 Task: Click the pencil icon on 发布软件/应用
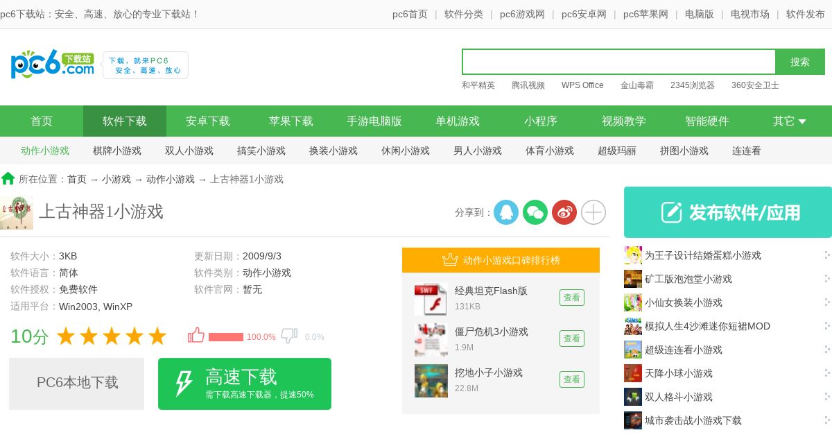point(671,212)
